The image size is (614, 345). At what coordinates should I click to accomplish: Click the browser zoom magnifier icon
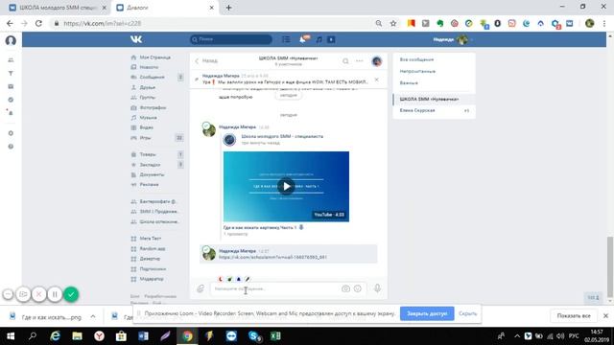click(379, 23)
